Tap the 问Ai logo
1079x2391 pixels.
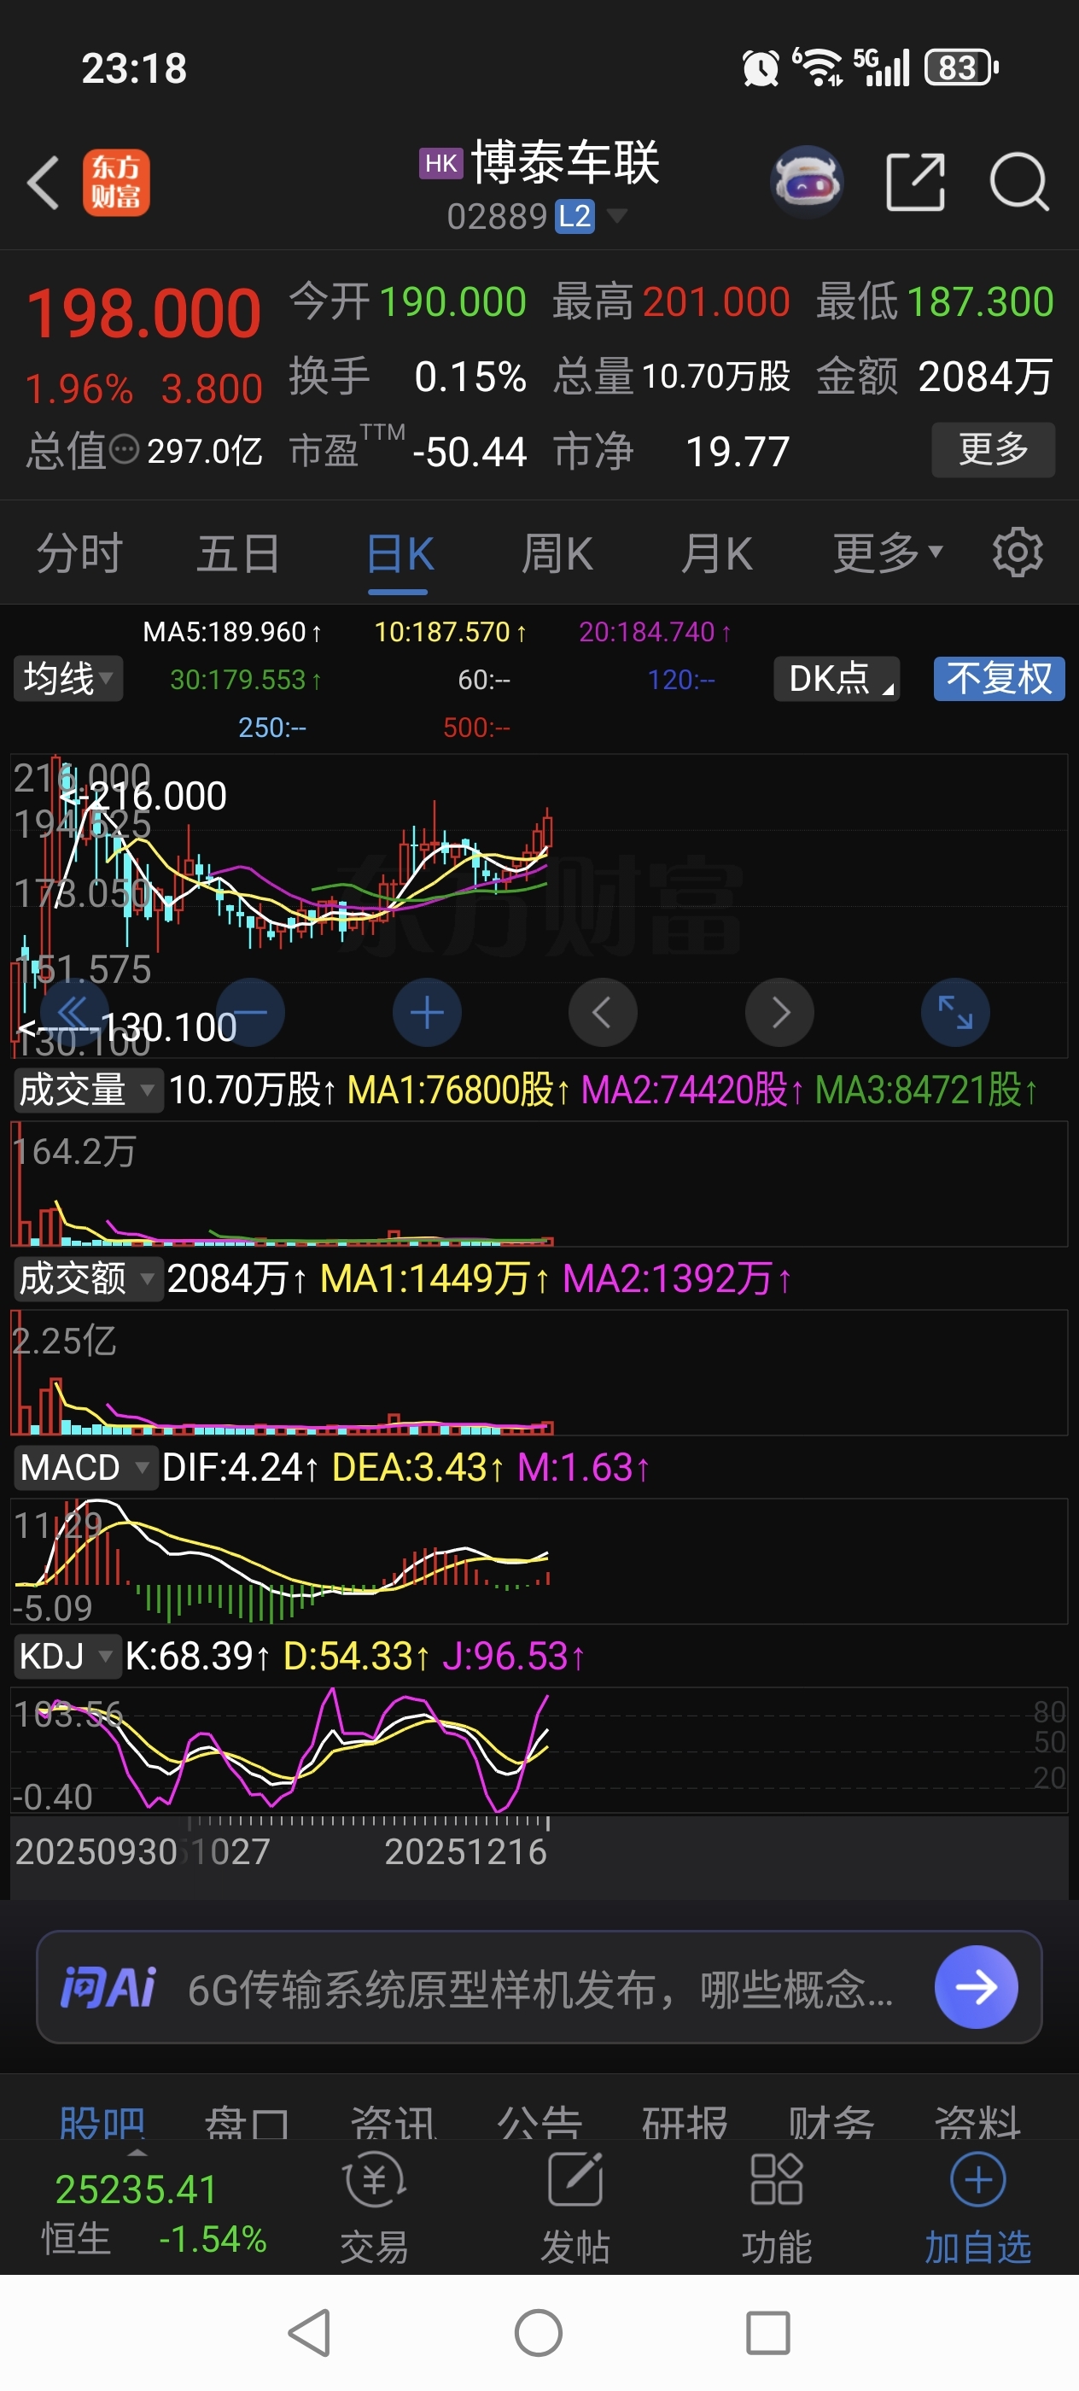coord(108,1987)
